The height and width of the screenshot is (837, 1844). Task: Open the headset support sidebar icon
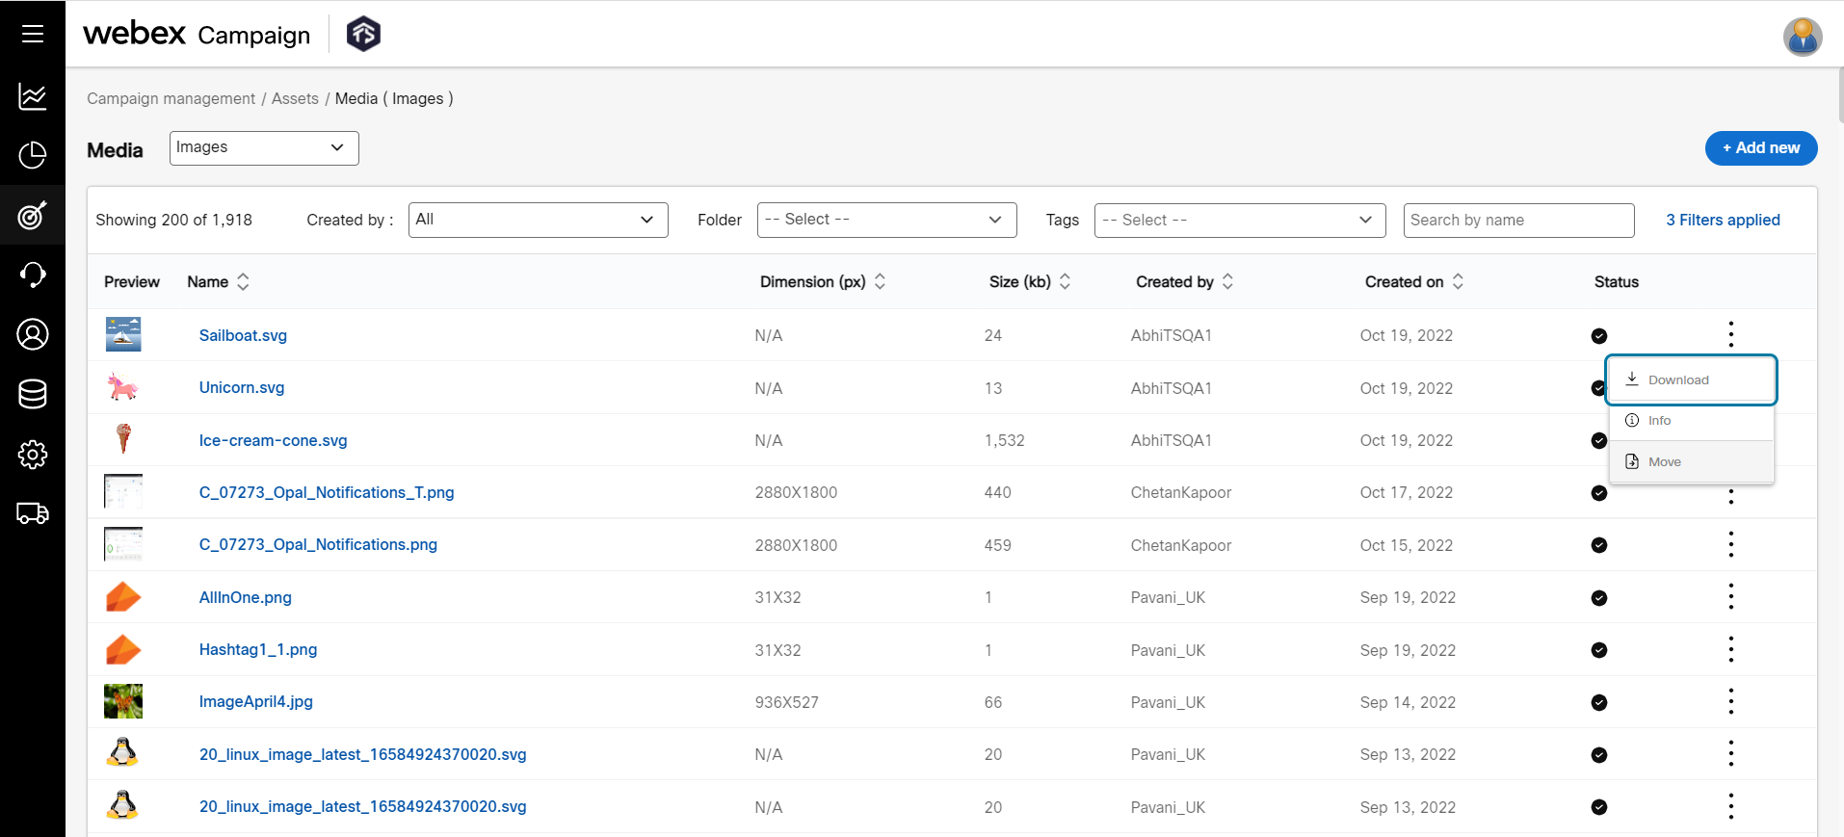[x=33, y=275]
